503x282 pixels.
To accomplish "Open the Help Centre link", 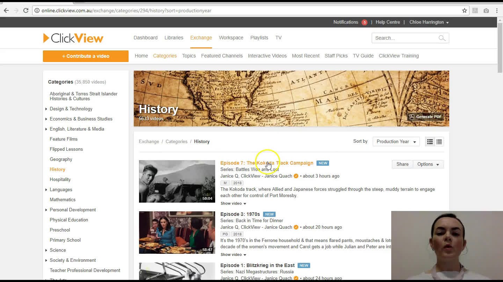I will click(x=388, y=22).
